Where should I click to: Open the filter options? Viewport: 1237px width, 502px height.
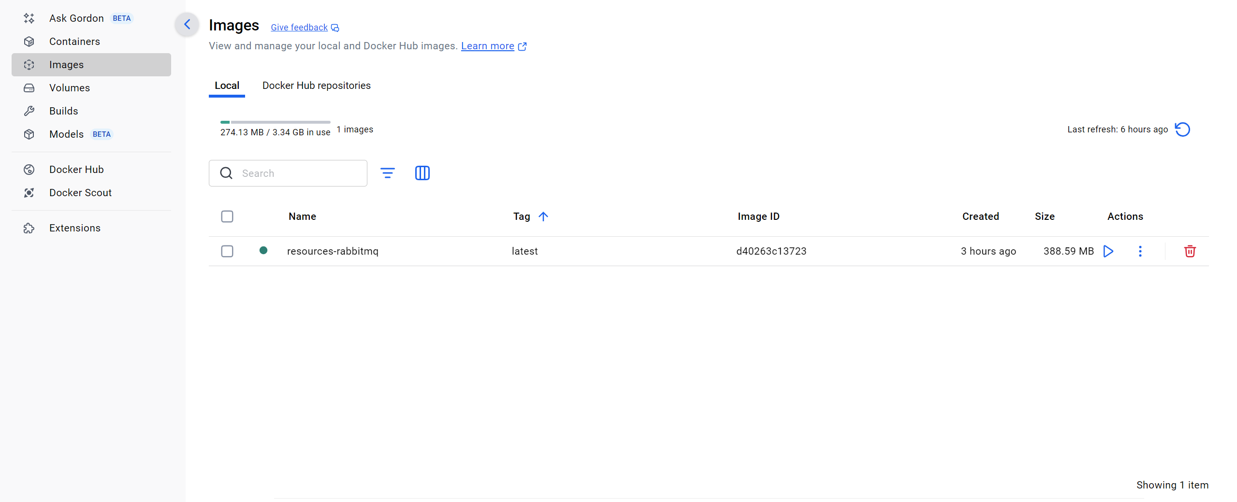(388, 173)
